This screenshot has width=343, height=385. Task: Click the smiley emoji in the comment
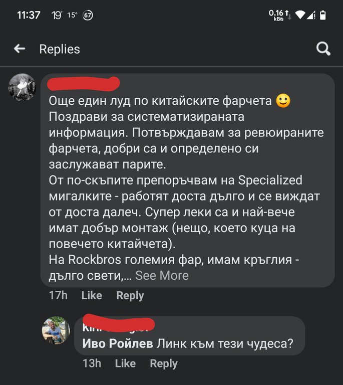[x=283, y=101]
